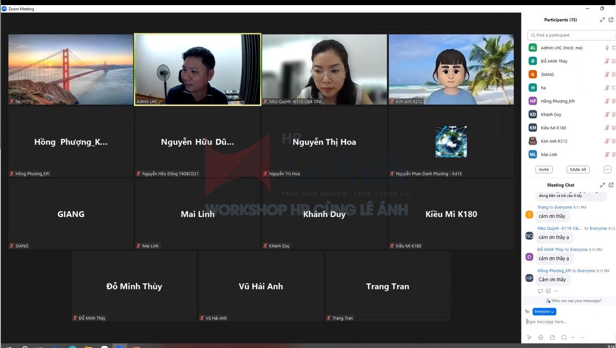Toggle mute for Đỗ Minh Thùy in list
The height and width of the screenshot is (348, 616).
(x=607, y=61)
